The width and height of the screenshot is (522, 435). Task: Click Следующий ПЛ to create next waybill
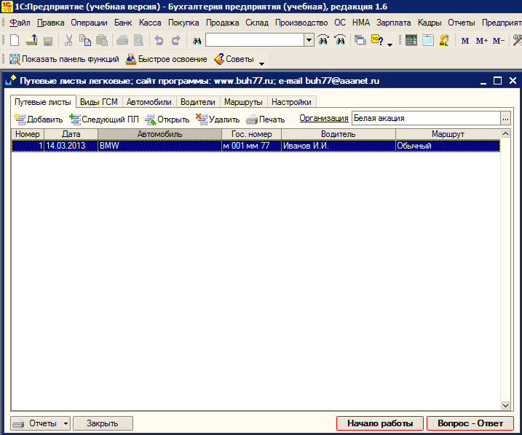(103, 119)
